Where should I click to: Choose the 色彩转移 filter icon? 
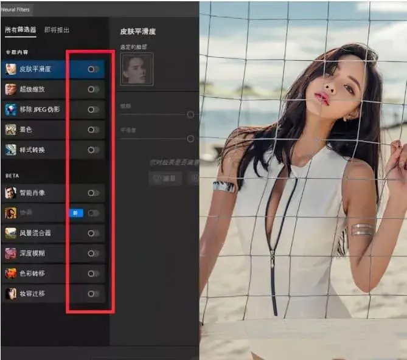pos(11,274)
